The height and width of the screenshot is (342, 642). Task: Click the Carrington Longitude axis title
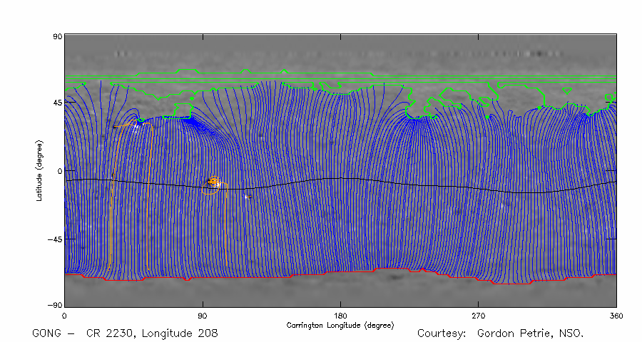(x=340, y=325)
